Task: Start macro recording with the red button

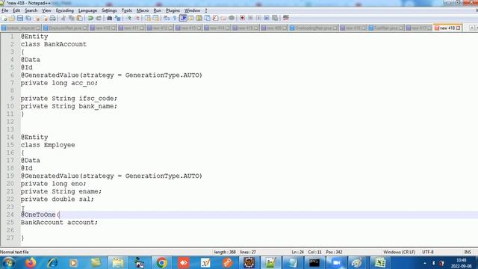Action: pyautogui.click(x=242, y=18)
